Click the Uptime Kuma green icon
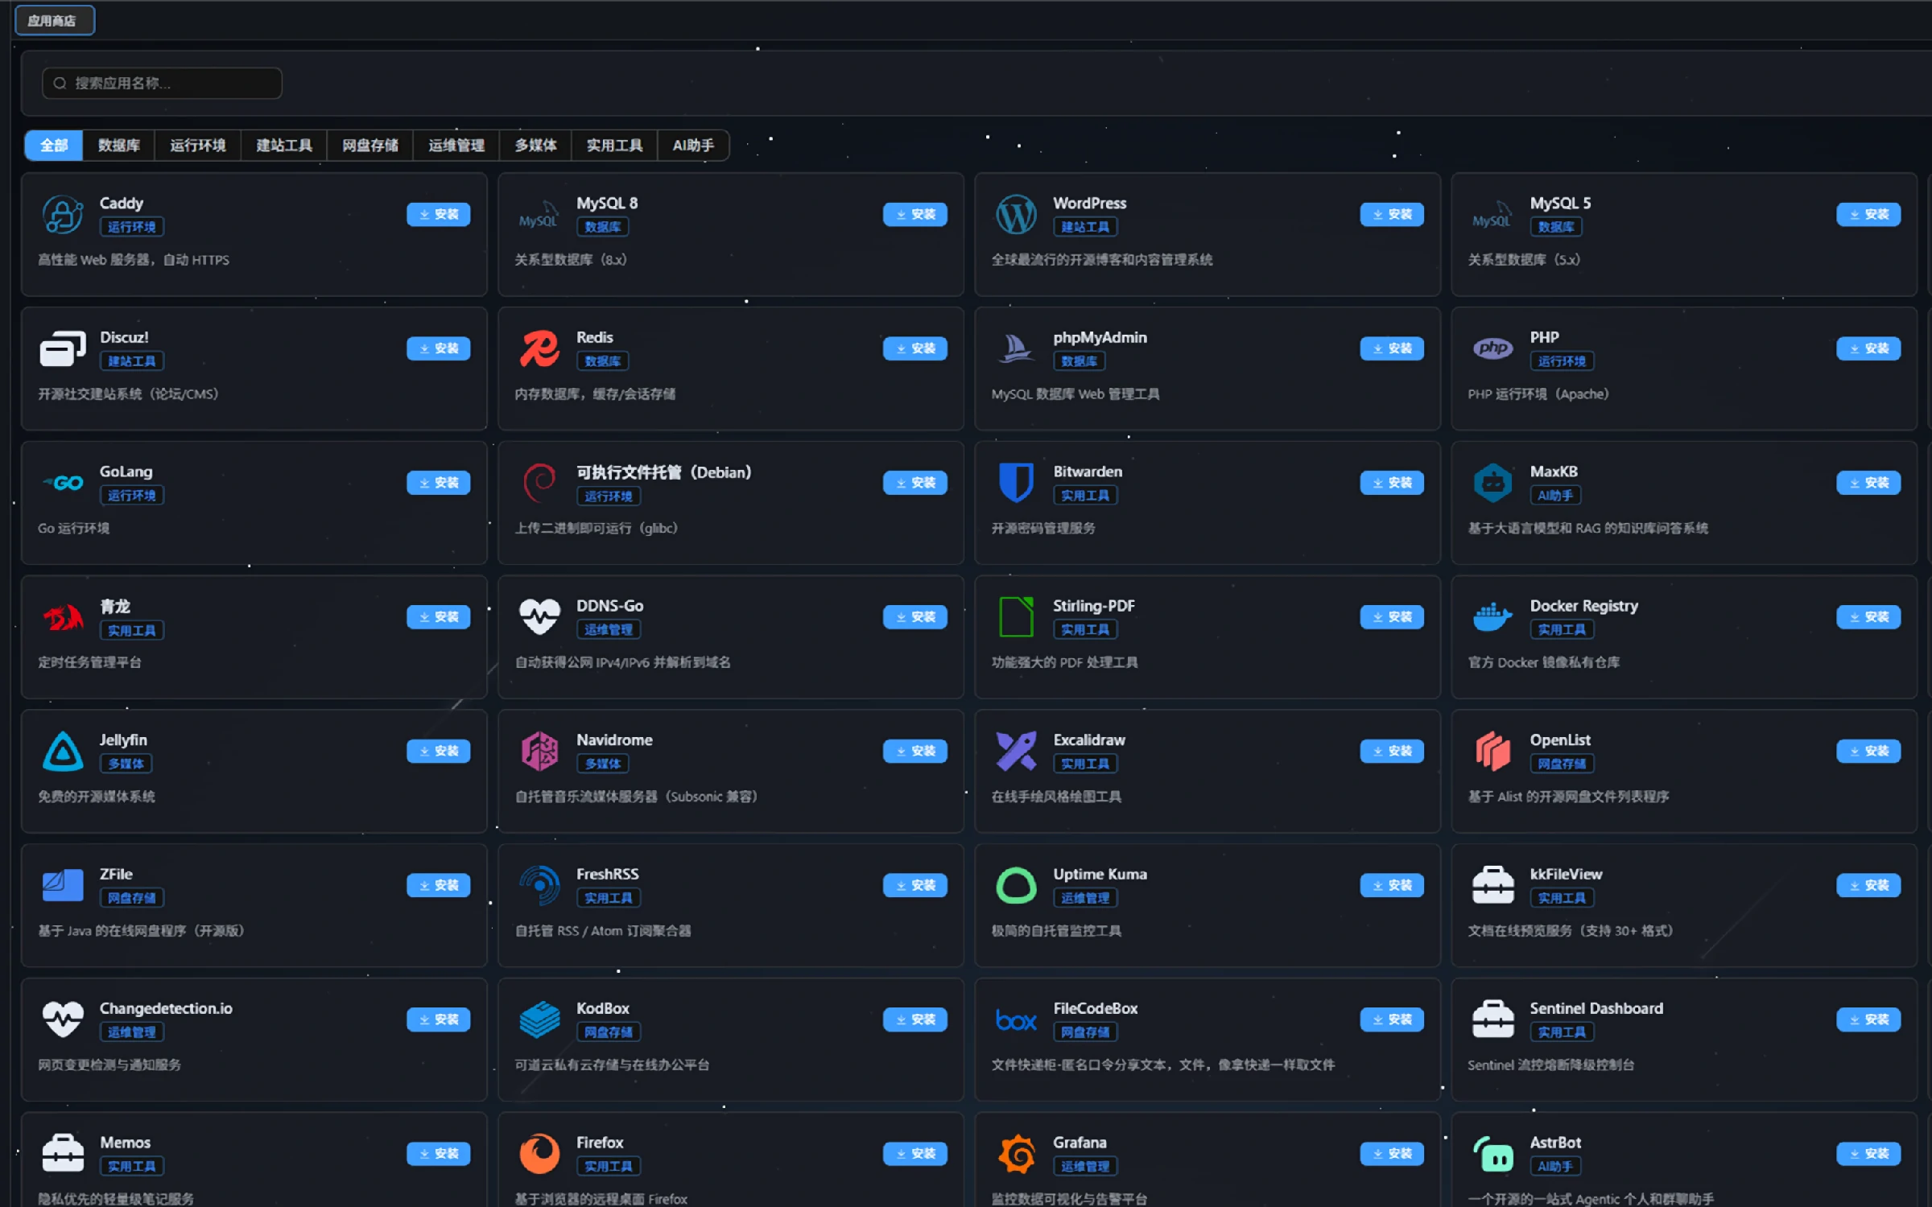 (1016, 886)
